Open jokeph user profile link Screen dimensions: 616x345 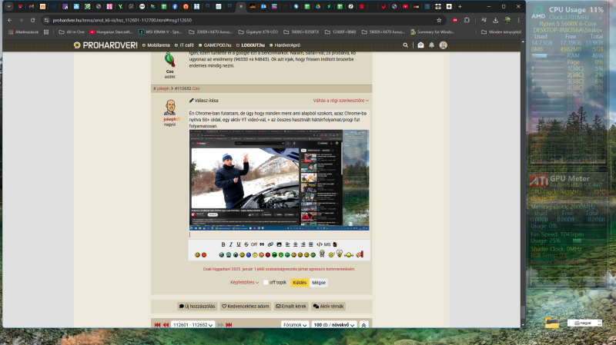point(169,119)
